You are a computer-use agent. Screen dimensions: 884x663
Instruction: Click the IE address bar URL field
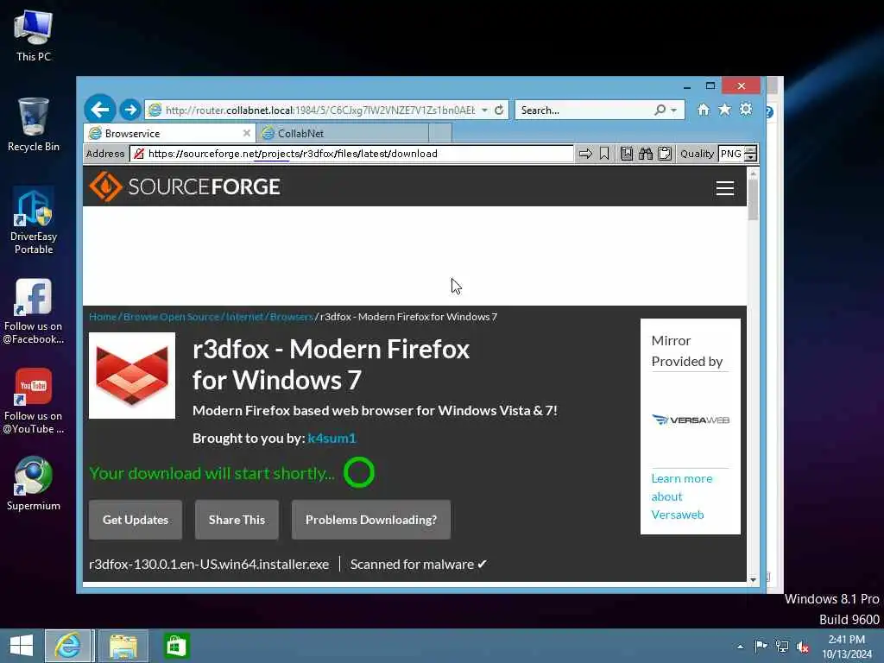(x=319, y=110)
